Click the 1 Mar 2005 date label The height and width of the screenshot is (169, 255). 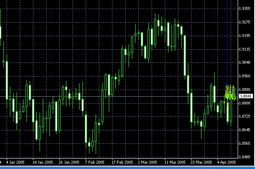coord(147,162)
